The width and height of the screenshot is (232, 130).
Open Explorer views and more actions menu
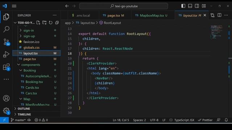coord(55,15)
